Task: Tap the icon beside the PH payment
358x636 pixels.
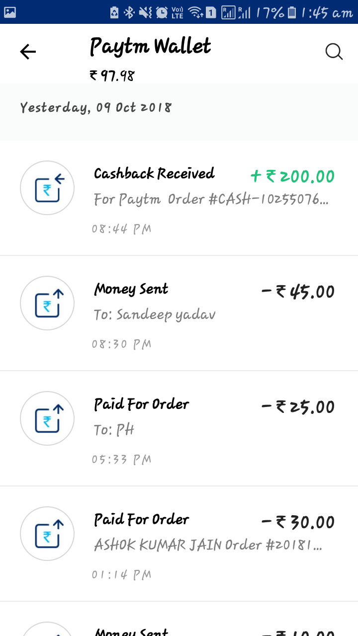Action: pos(47,418)
